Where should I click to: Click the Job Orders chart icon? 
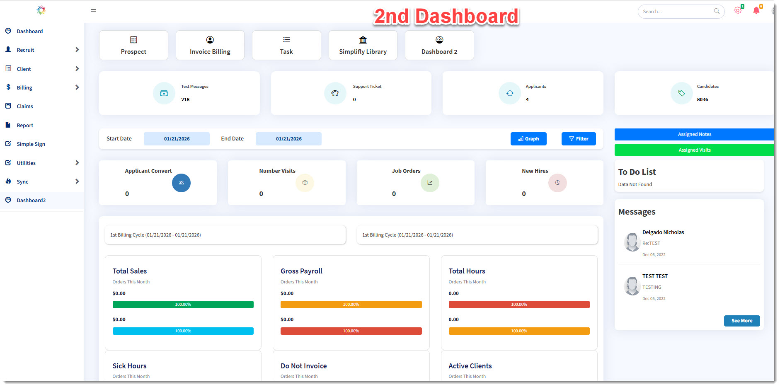pos(430,183)
